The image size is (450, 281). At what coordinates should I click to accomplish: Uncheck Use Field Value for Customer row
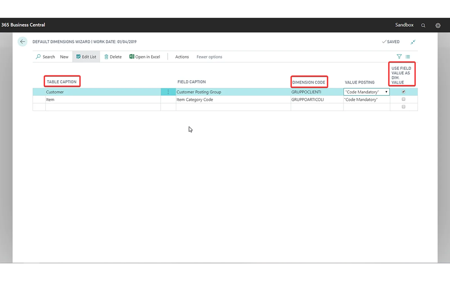tap(404, 92)
